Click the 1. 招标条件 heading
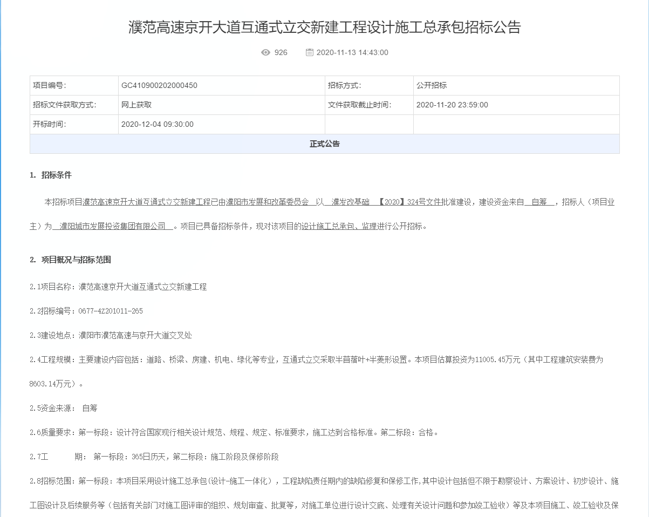 [51, 175]
